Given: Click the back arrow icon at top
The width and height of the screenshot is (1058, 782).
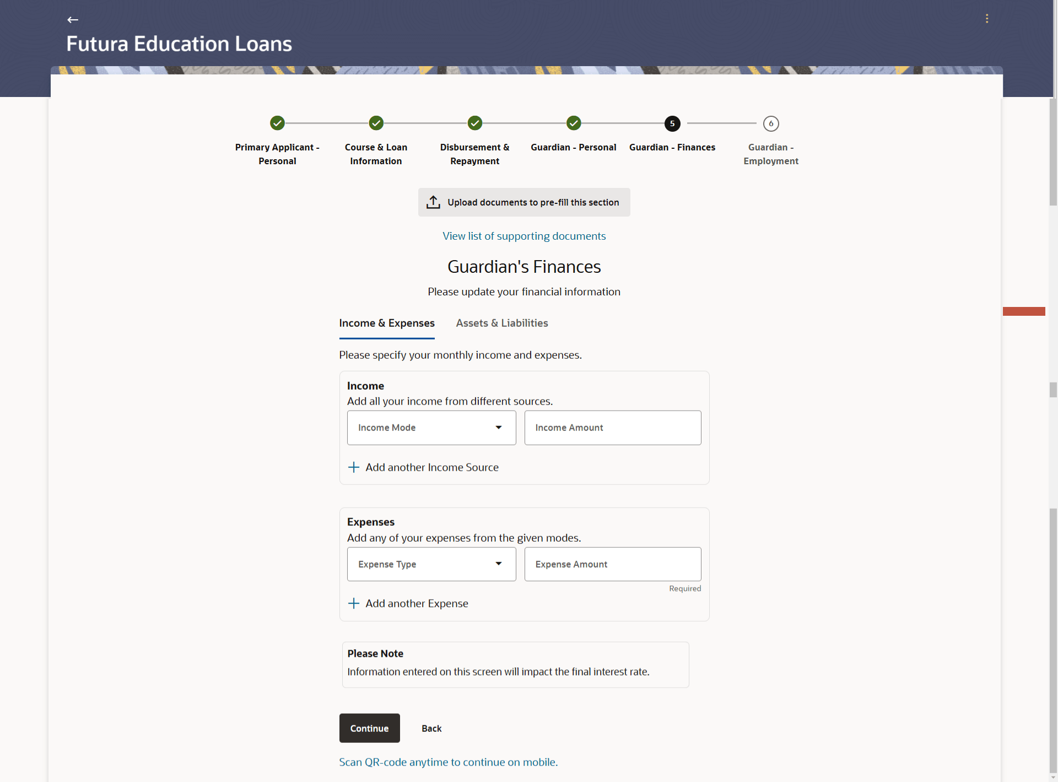Looking at the screenshot, I should (x=73, y=20).
